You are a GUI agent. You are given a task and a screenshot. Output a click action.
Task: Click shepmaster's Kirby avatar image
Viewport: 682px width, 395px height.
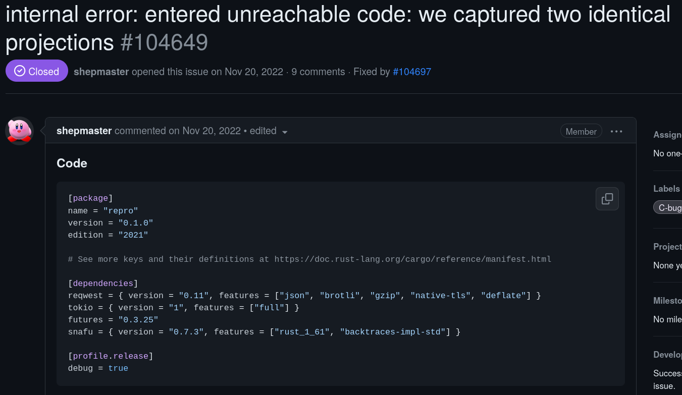pos(19,131)
